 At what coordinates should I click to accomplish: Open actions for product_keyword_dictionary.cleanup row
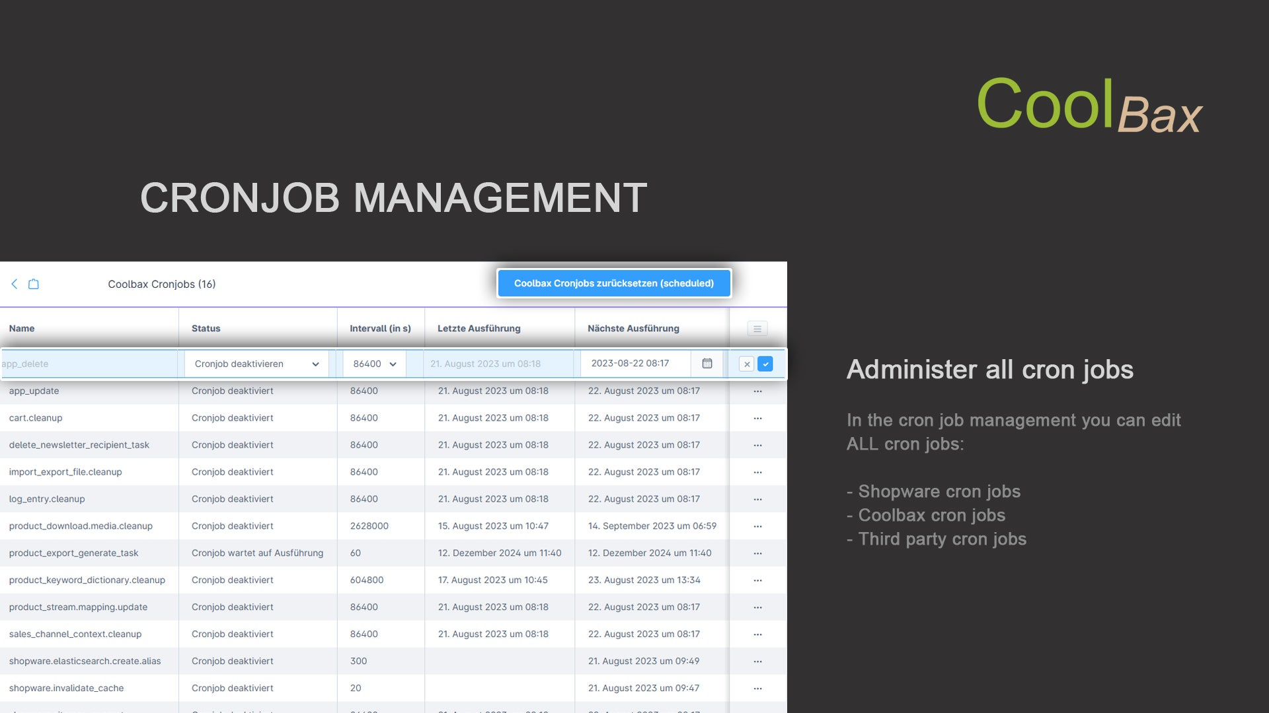pos(757,581)
